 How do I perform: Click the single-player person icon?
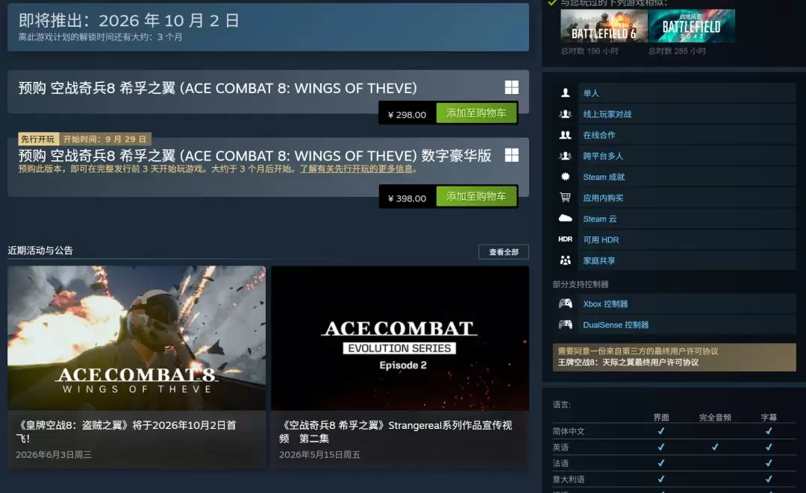tap(566, 92)
